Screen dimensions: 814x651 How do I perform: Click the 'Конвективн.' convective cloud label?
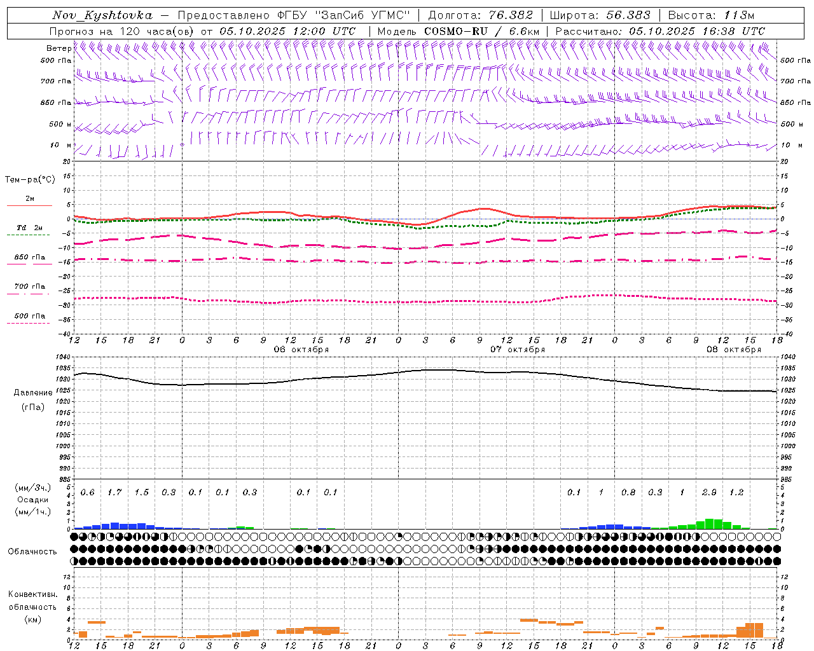point(33,594)
